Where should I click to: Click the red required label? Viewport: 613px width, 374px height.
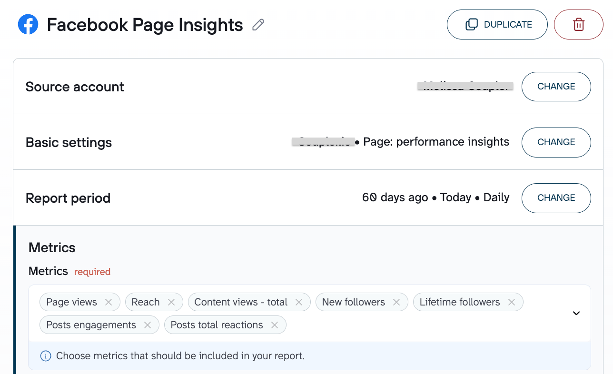pyautogui.click(x=92, y=272)
